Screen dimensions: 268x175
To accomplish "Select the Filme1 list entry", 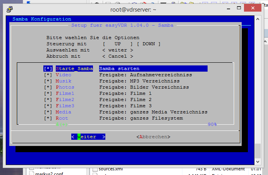I will tap(65, 93).
